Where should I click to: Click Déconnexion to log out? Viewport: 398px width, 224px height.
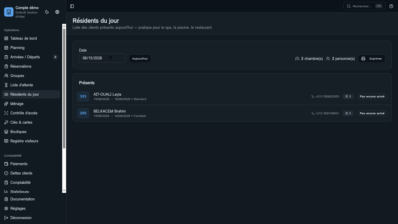coord(31,218)
